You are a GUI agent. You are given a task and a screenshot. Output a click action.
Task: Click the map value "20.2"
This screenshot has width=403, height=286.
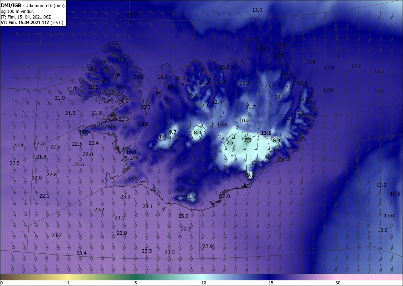93,87
